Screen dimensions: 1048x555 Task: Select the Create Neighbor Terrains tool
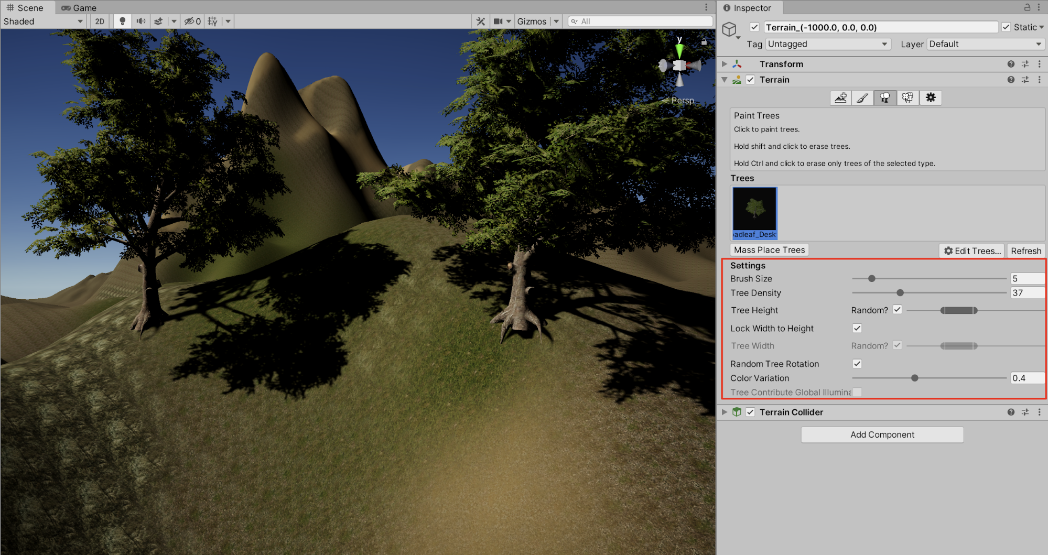click(840, 98)
